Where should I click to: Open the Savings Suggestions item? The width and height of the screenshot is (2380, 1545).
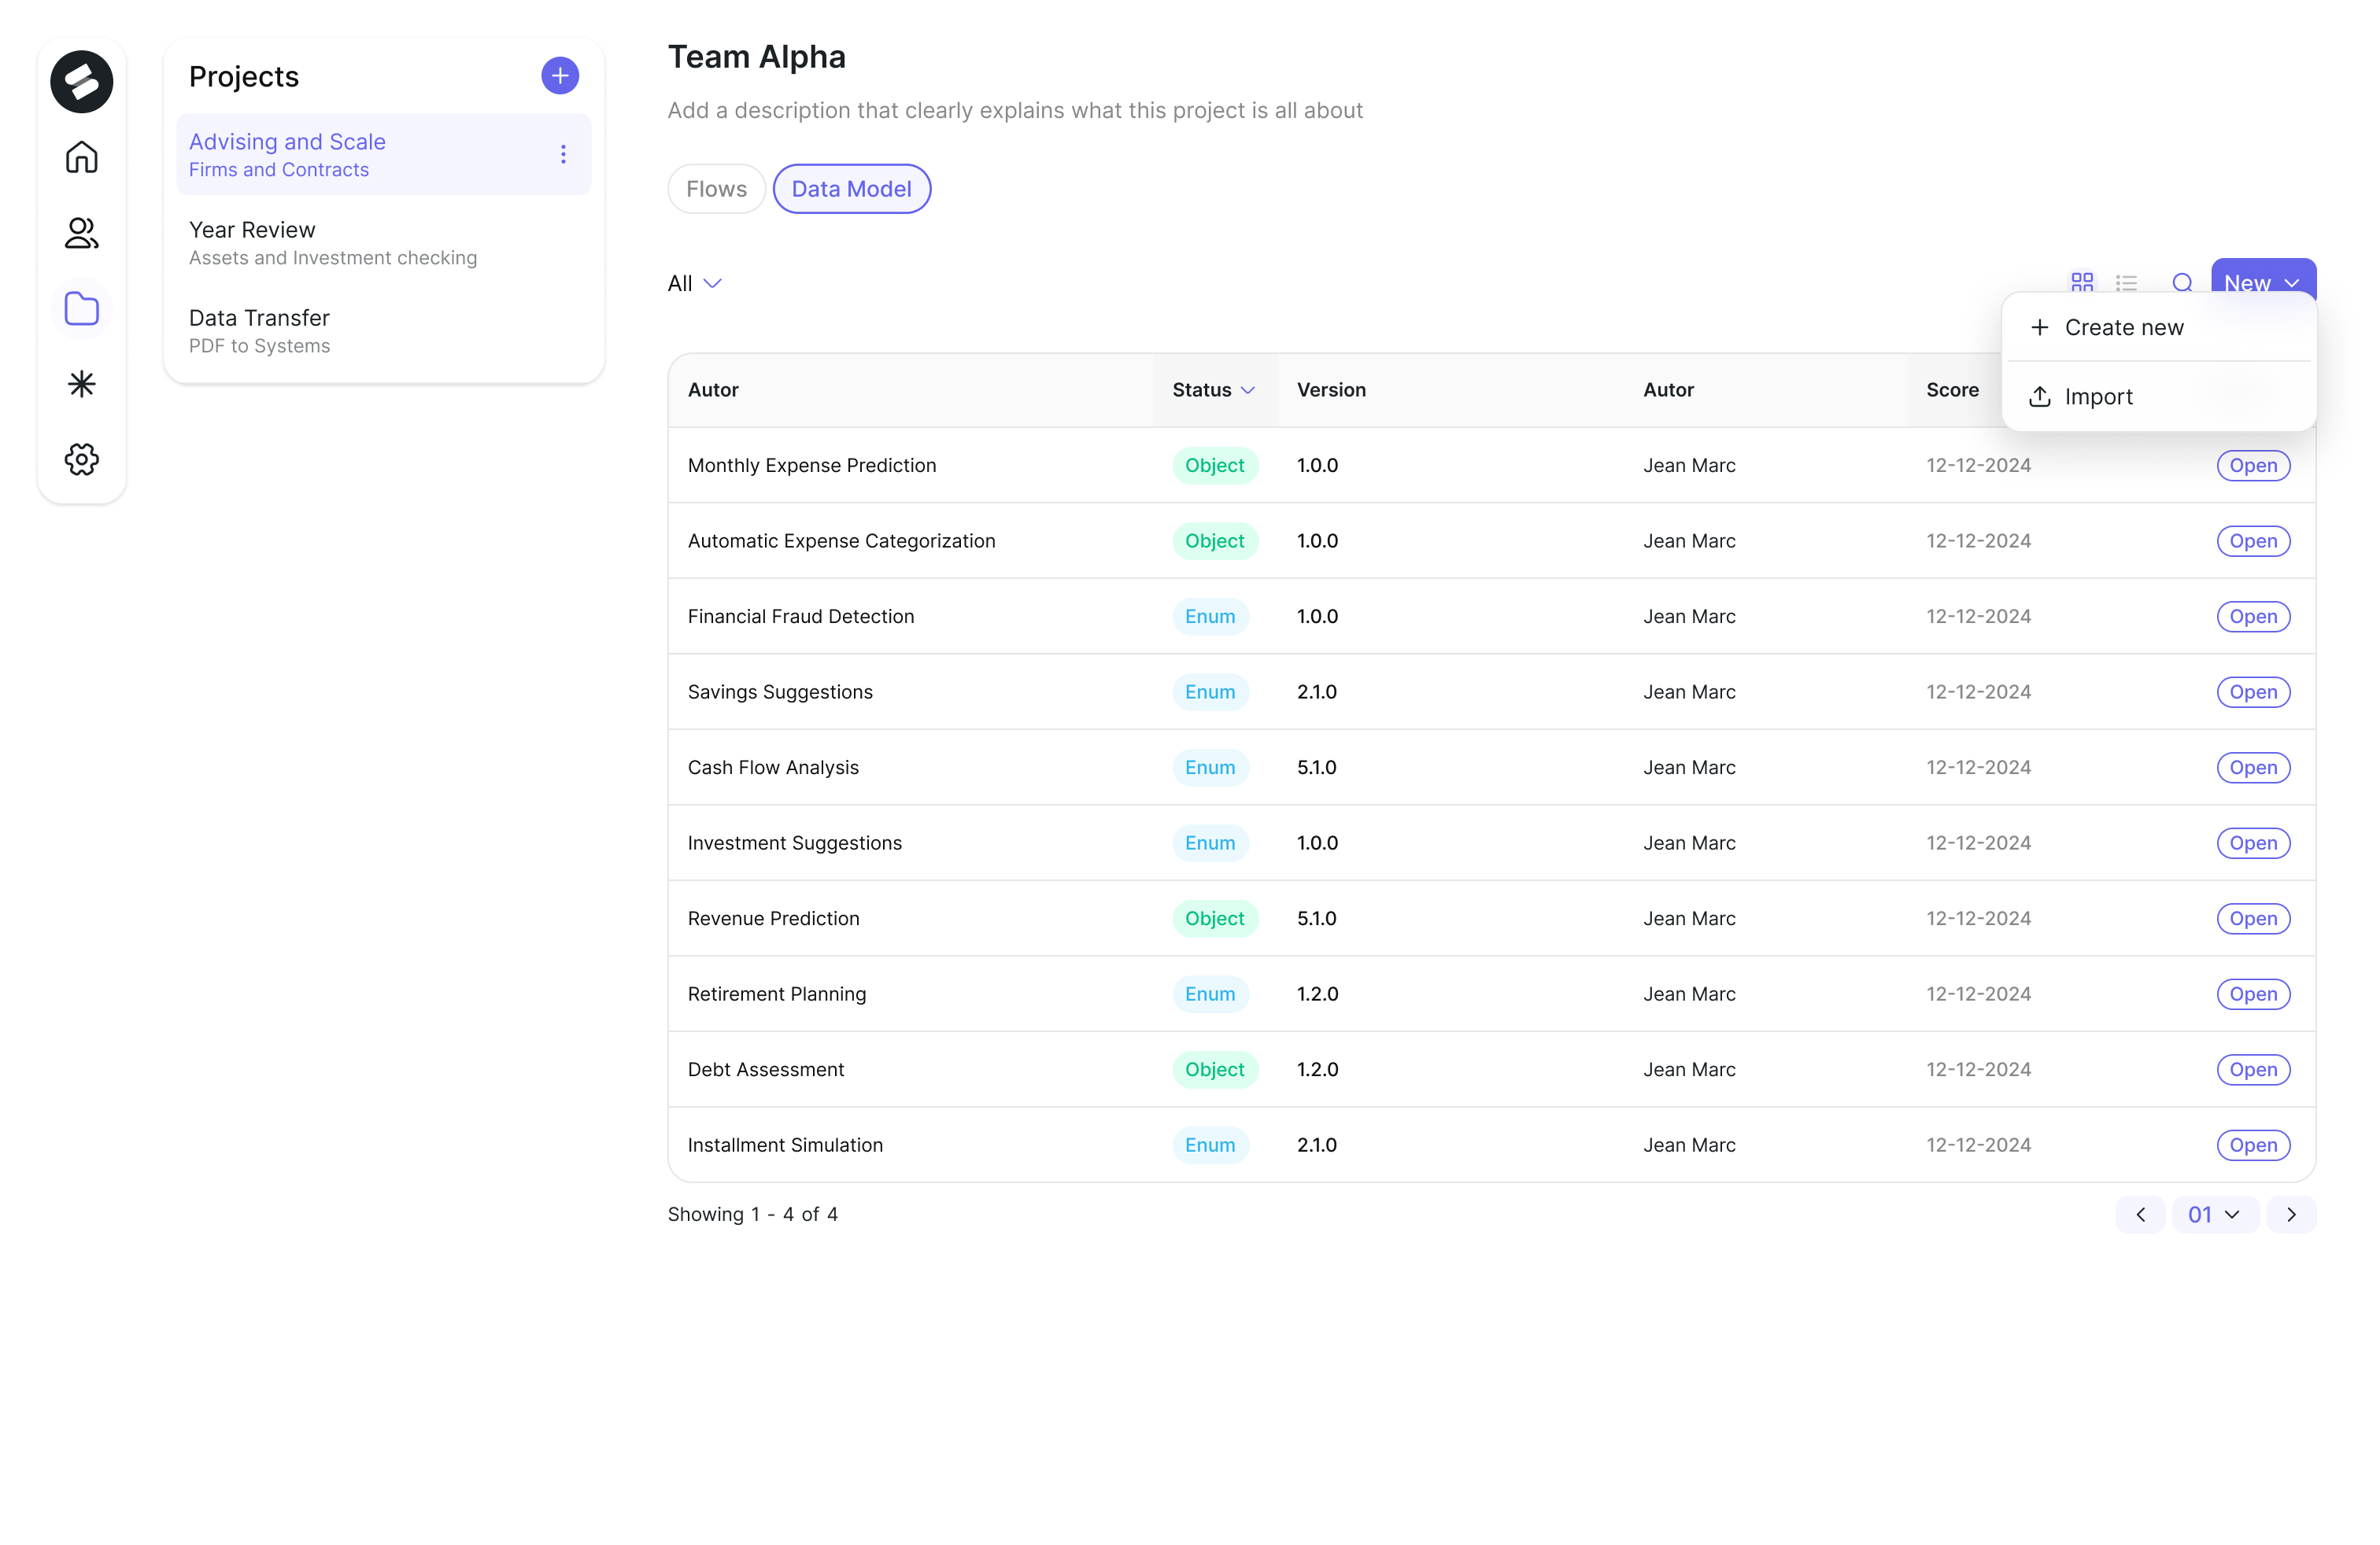[2253, 692]
